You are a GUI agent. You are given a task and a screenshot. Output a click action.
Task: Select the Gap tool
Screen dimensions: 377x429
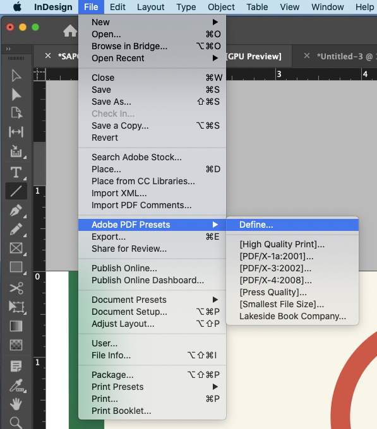coord(16,132)
